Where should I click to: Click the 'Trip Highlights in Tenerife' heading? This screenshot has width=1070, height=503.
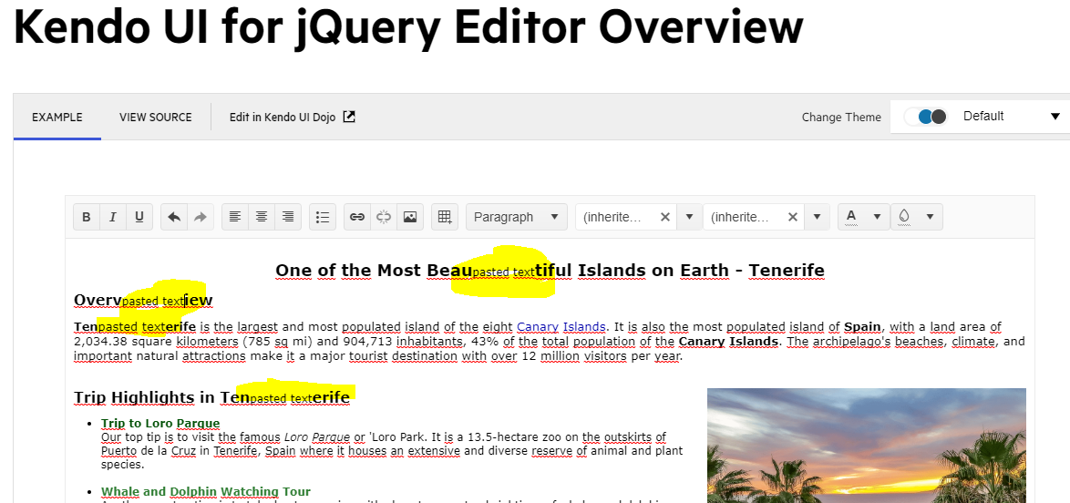click(x=211, y=397)
